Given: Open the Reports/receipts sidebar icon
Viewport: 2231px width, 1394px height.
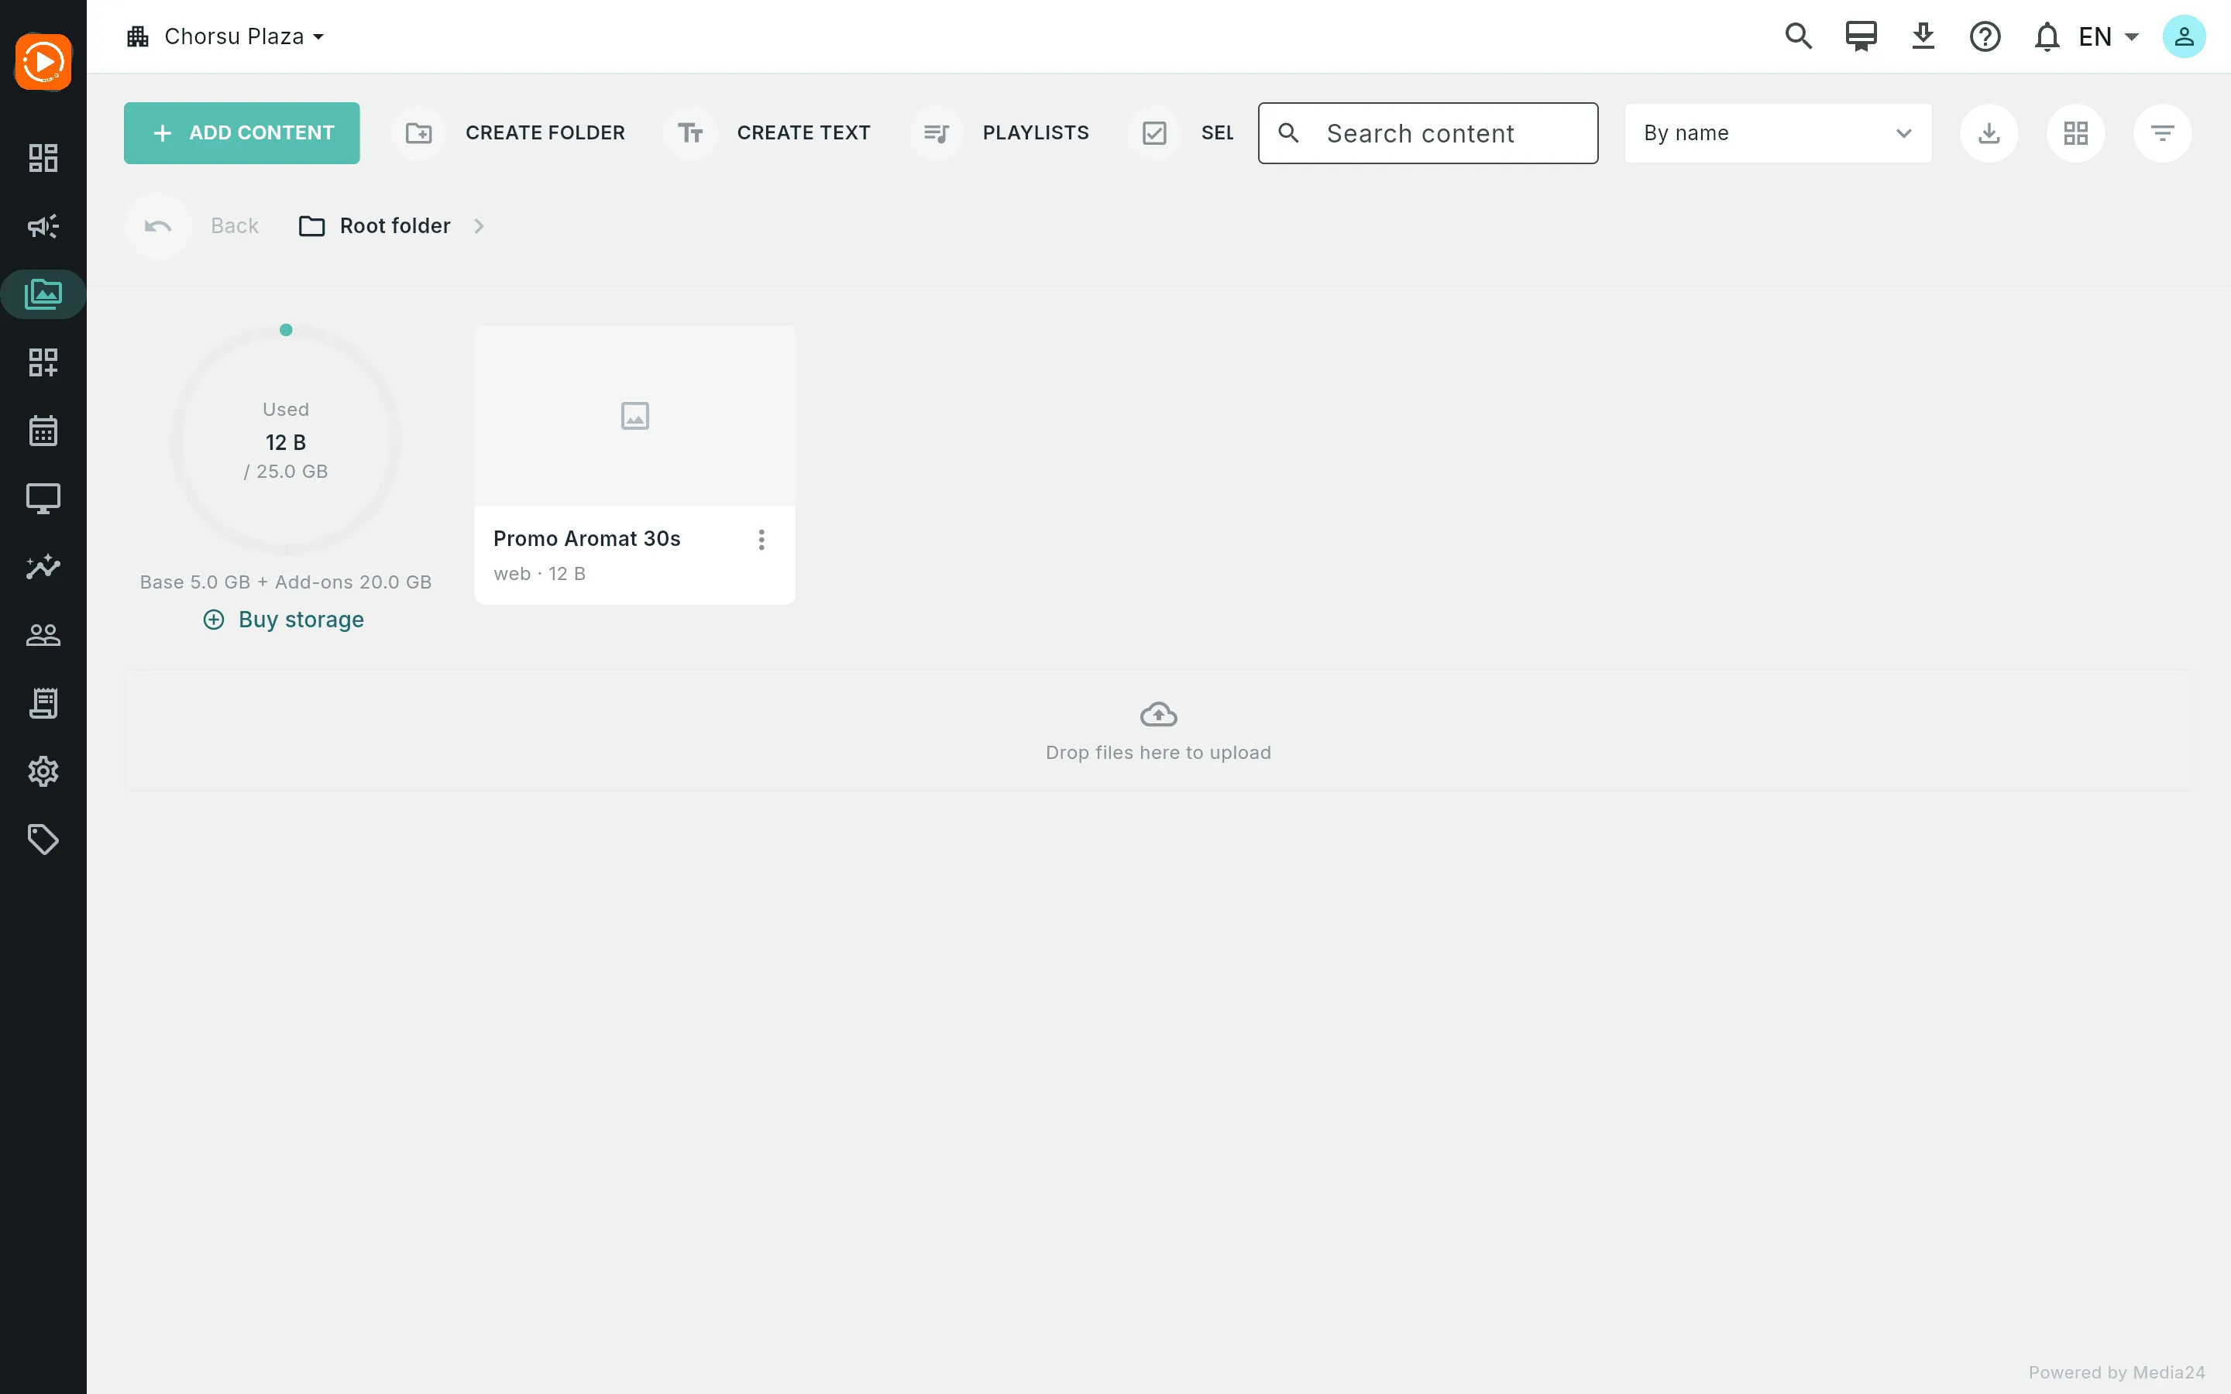Looking at the screenshot, I should coord(43,702).
